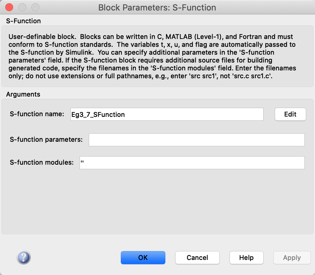The width and height of the screenshot is (315, 275).
Task: Click into the S-function parameters field
Action: click(196, 139)
